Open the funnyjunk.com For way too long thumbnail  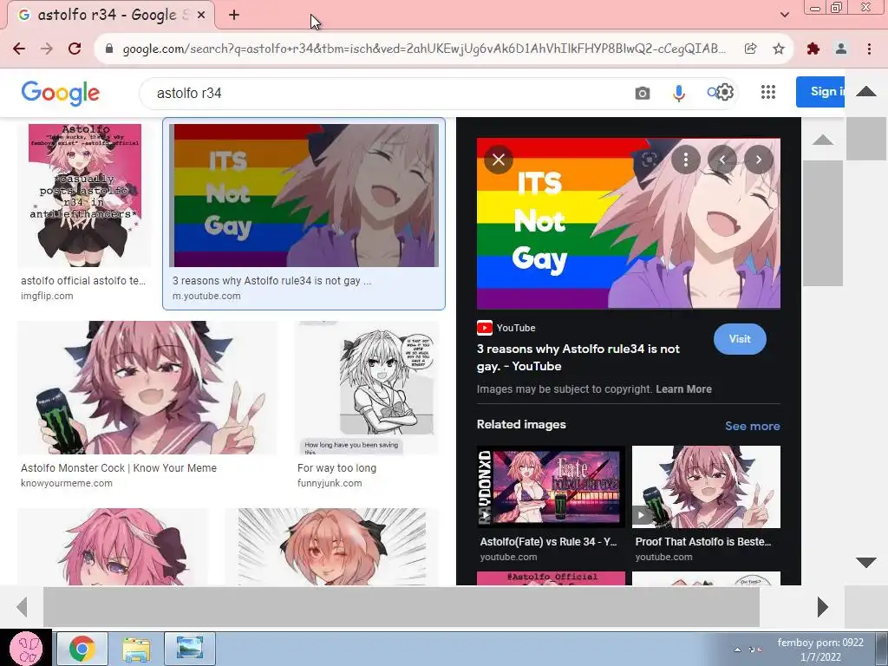point(367,388)
